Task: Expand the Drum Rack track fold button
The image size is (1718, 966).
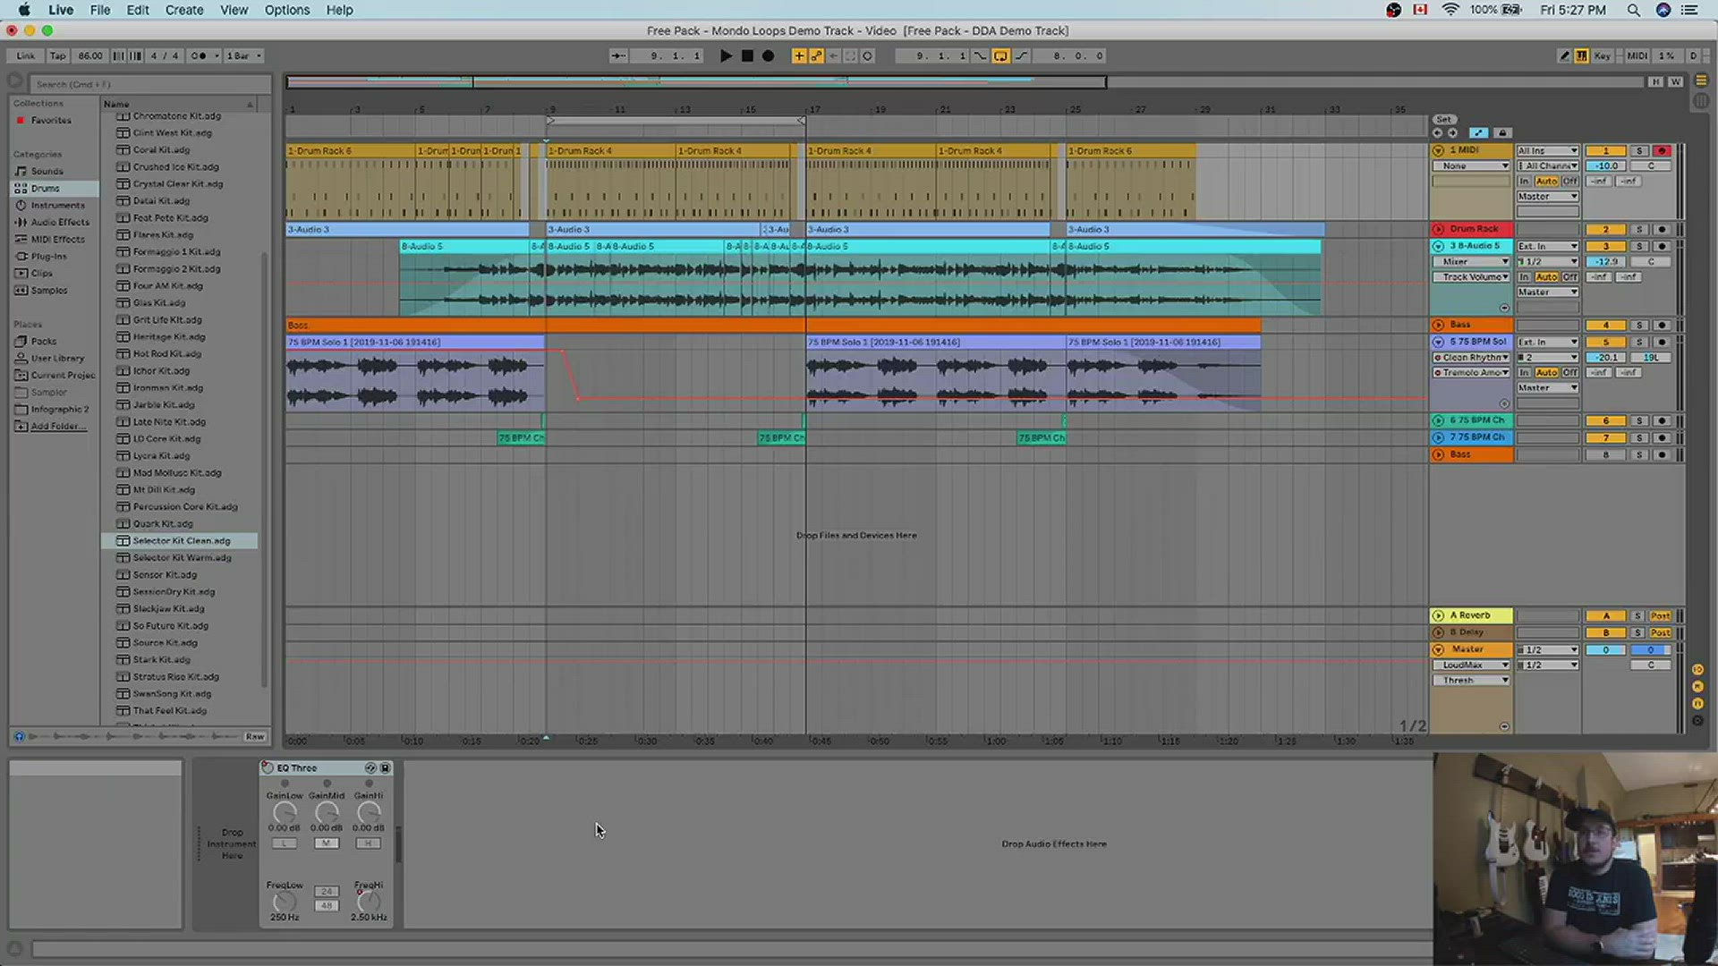Action: [x=1438, y=229]
